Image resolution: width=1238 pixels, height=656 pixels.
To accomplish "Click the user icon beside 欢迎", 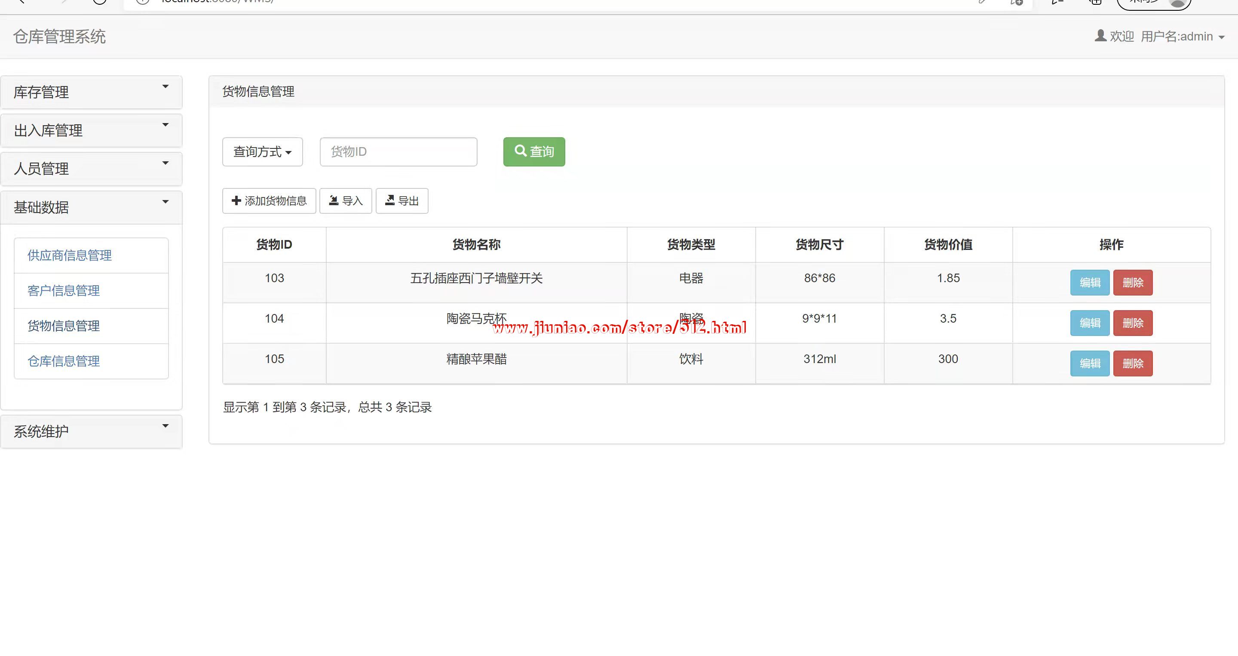I will point(1100,36).
